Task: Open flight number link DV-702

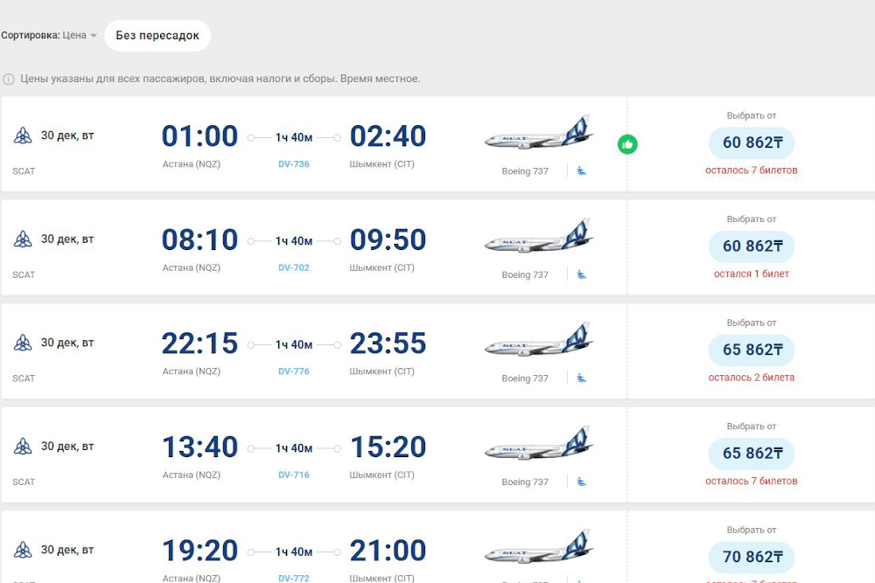Action: tap(294, 267)
